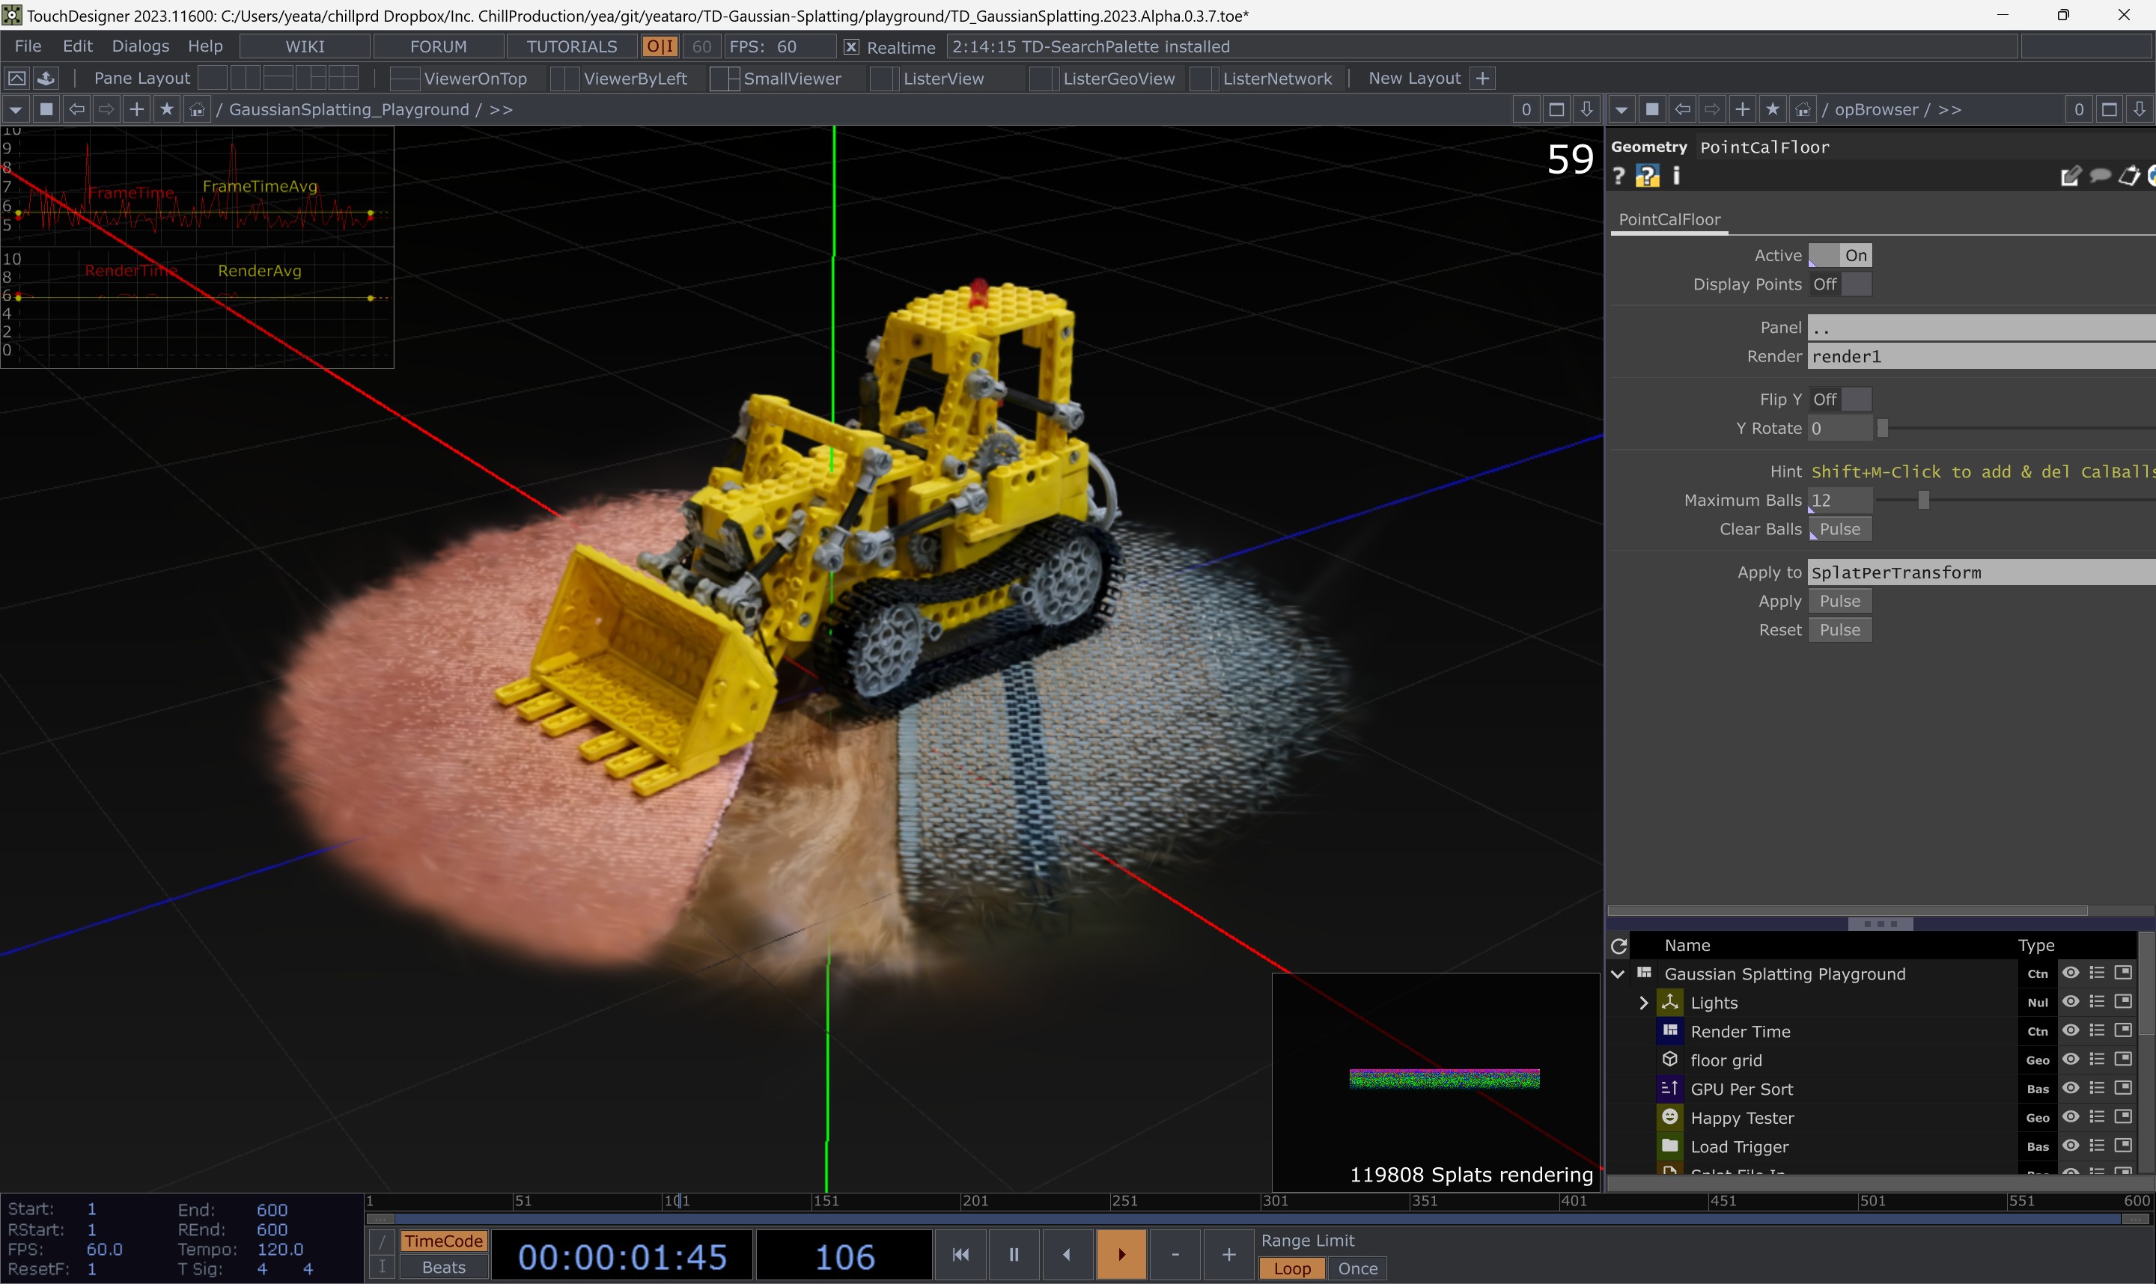Open viewer icon for Happy Tester row
The height and width of the screenshot is (1284, 2156).
(x=2123, y=1117)
